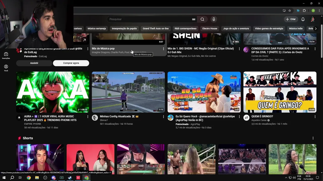Open options for QUEM É GRINGO video
323x181 pixels.
pos(315,117)
